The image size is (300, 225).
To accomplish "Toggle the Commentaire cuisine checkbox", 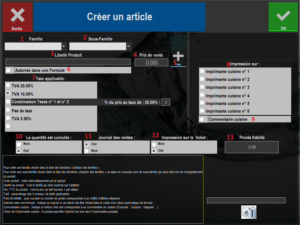I will coord(202,119).
